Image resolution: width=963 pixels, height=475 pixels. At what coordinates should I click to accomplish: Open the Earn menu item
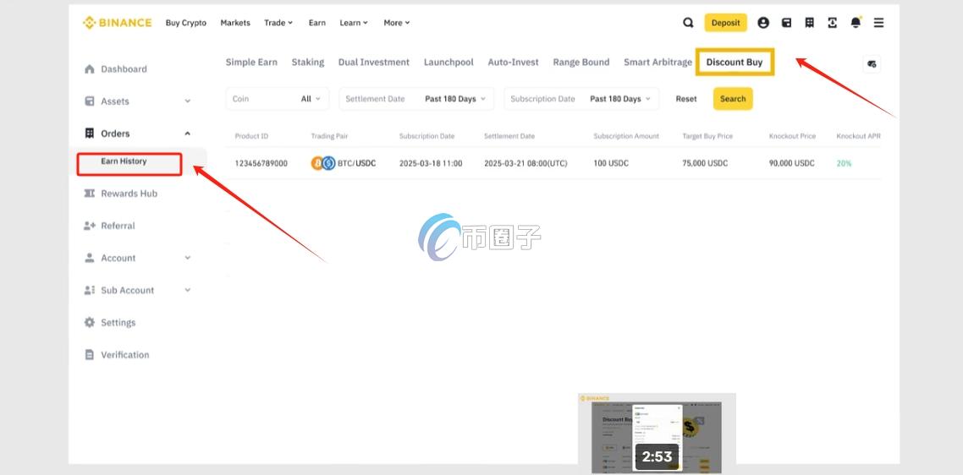point(316,23)
